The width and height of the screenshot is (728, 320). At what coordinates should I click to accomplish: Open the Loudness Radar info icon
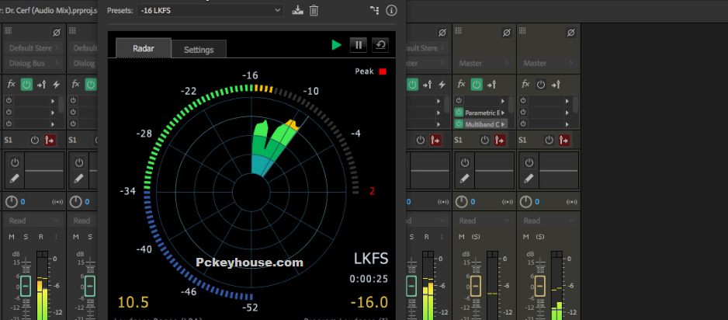[391, 10]
